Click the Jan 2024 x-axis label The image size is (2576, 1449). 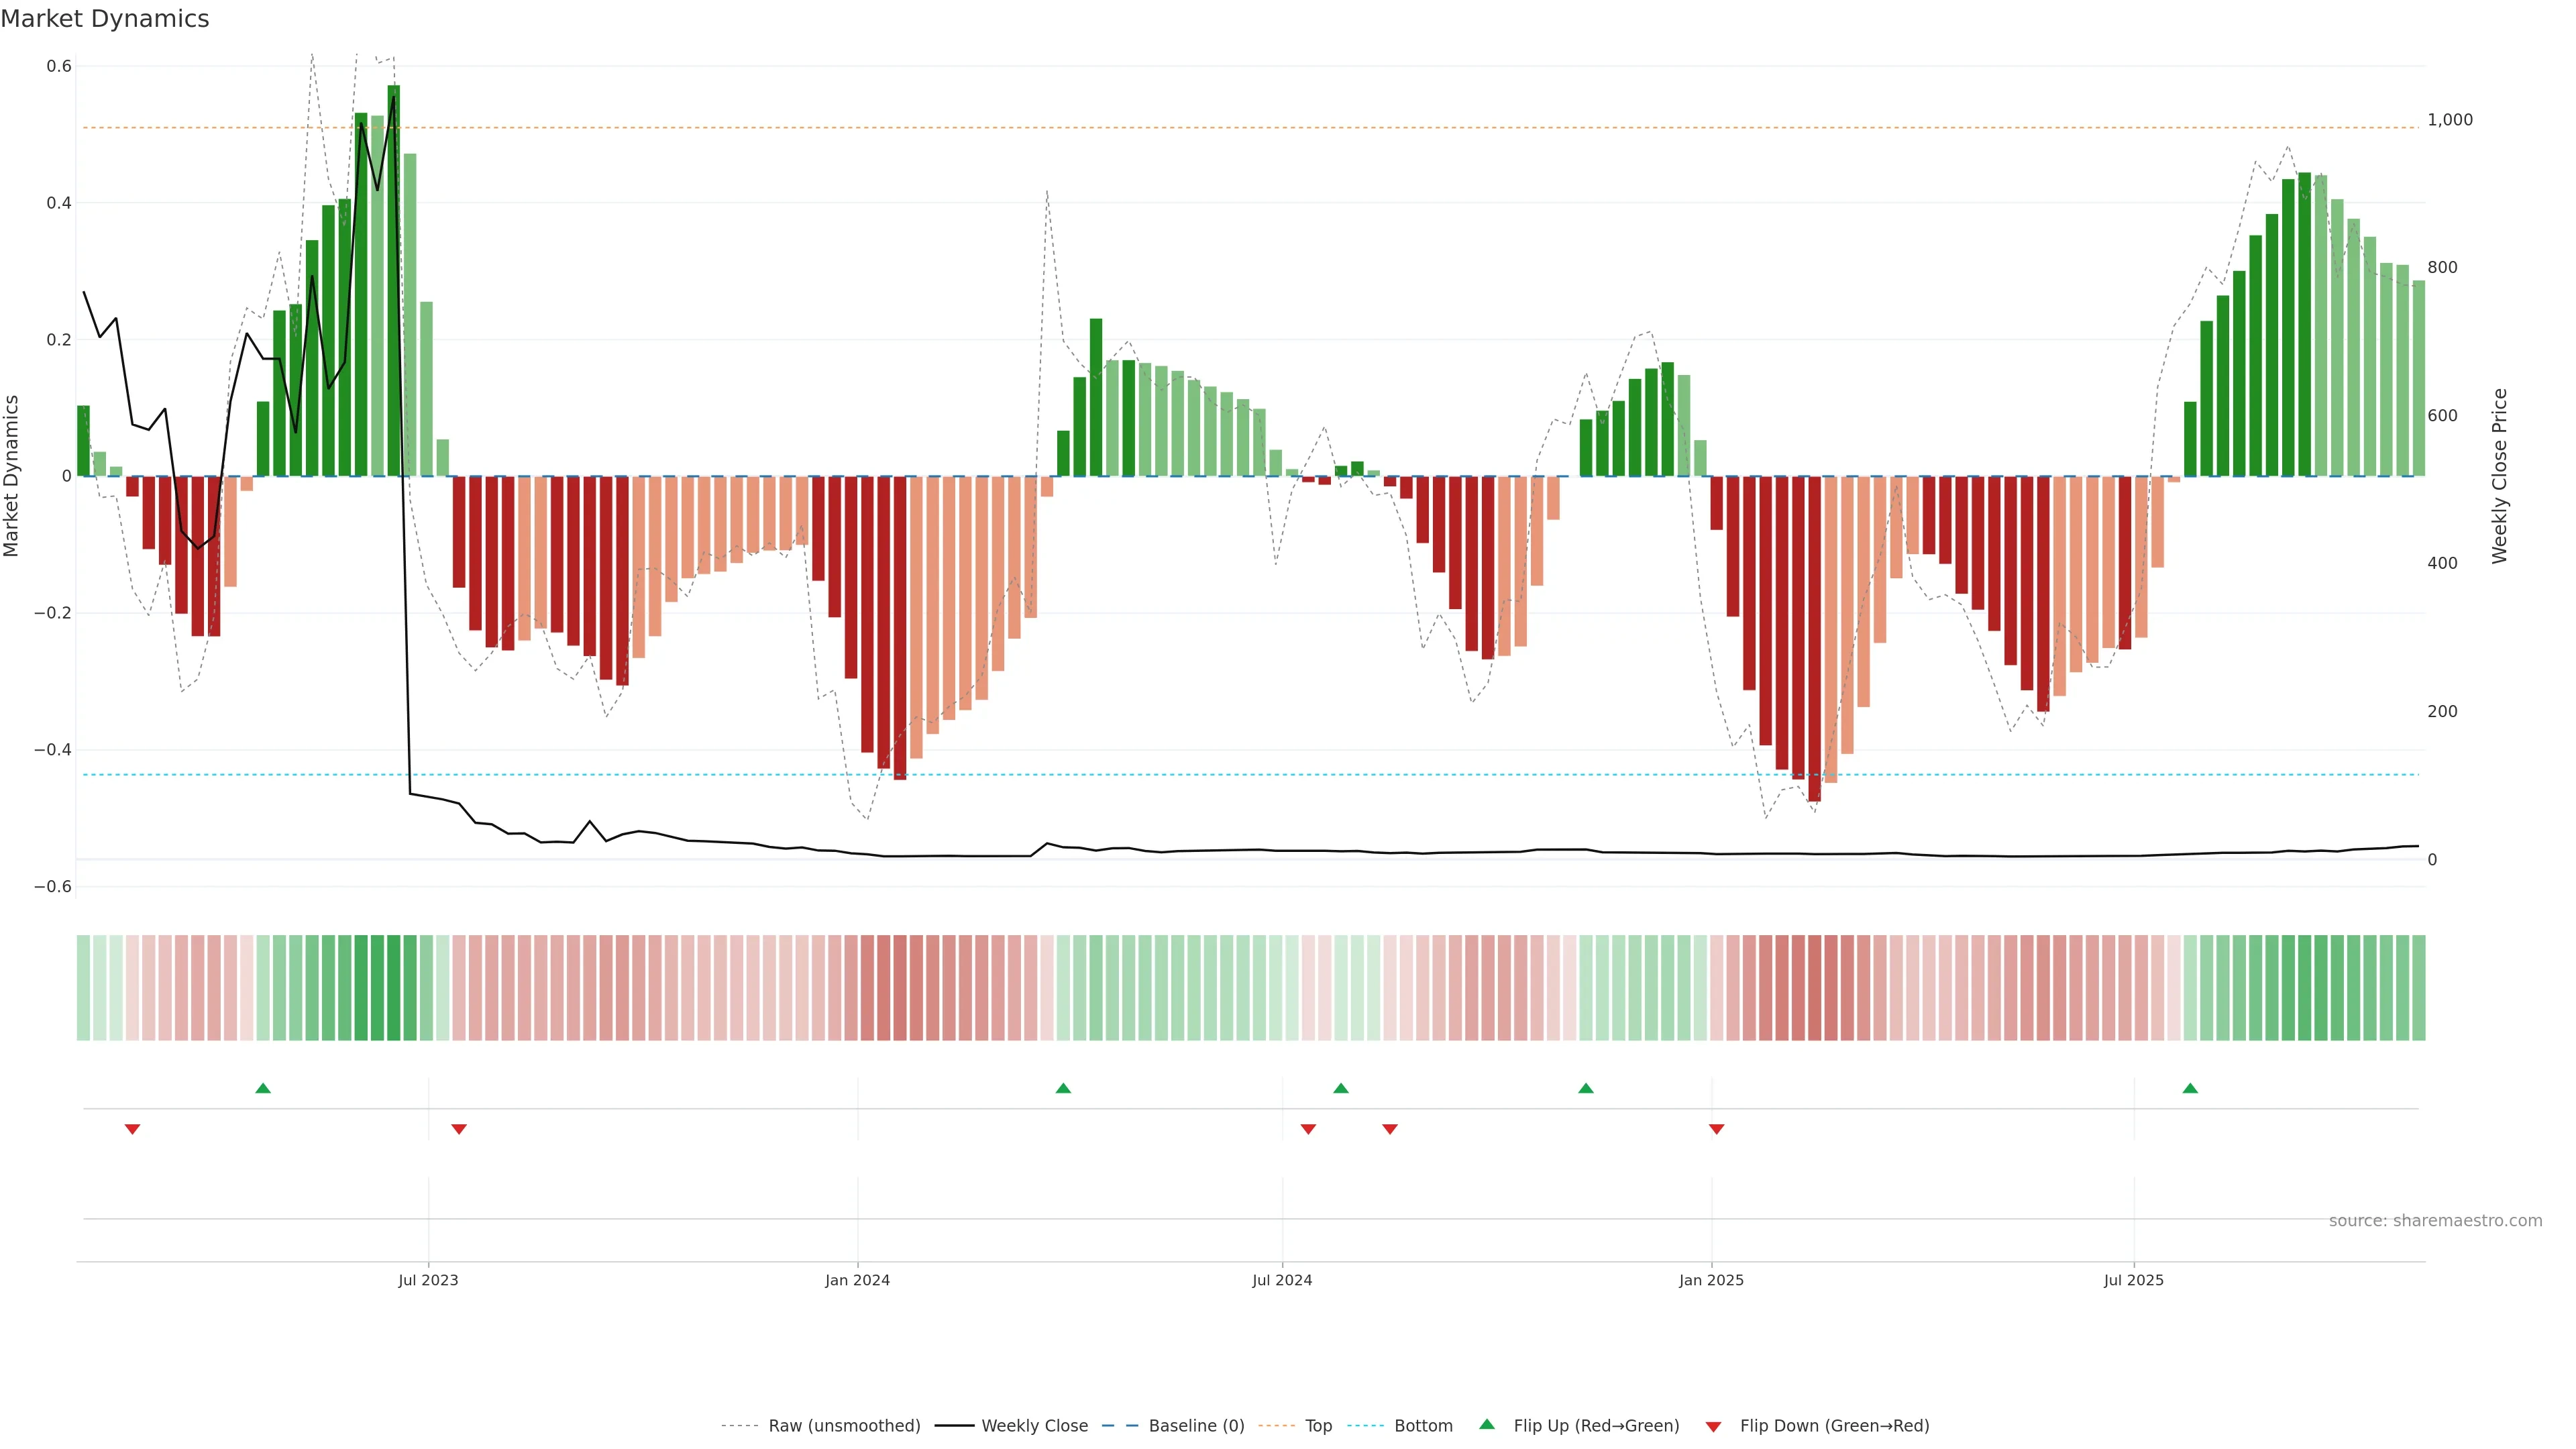tap(857, 1280)
